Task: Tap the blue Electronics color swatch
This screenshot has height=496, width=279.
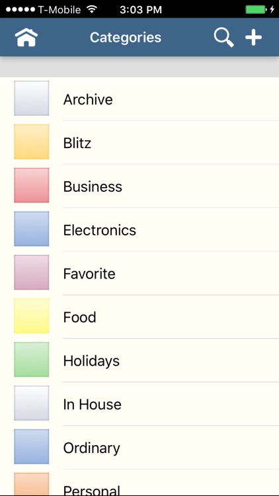Action: [x=31, y=229]
